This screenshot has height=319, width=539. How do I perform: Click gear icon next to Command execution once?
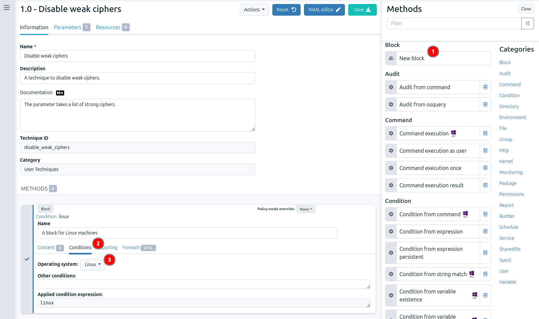[x=391, y=168]
